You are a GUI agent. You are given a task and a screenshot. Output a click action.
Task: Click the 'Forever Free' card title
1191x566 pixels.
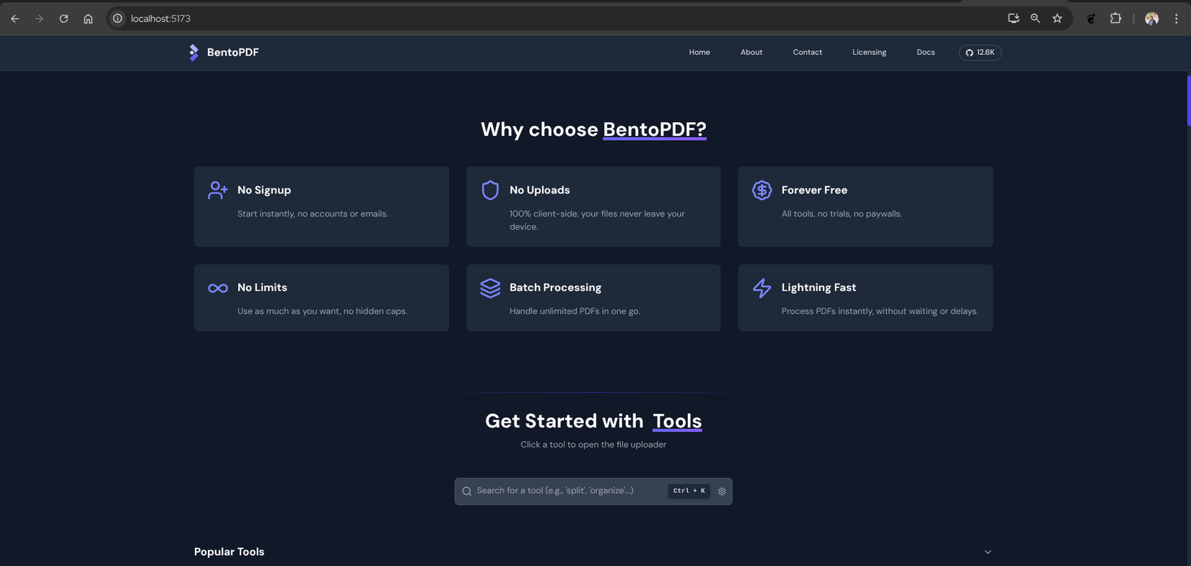point(814,190)
